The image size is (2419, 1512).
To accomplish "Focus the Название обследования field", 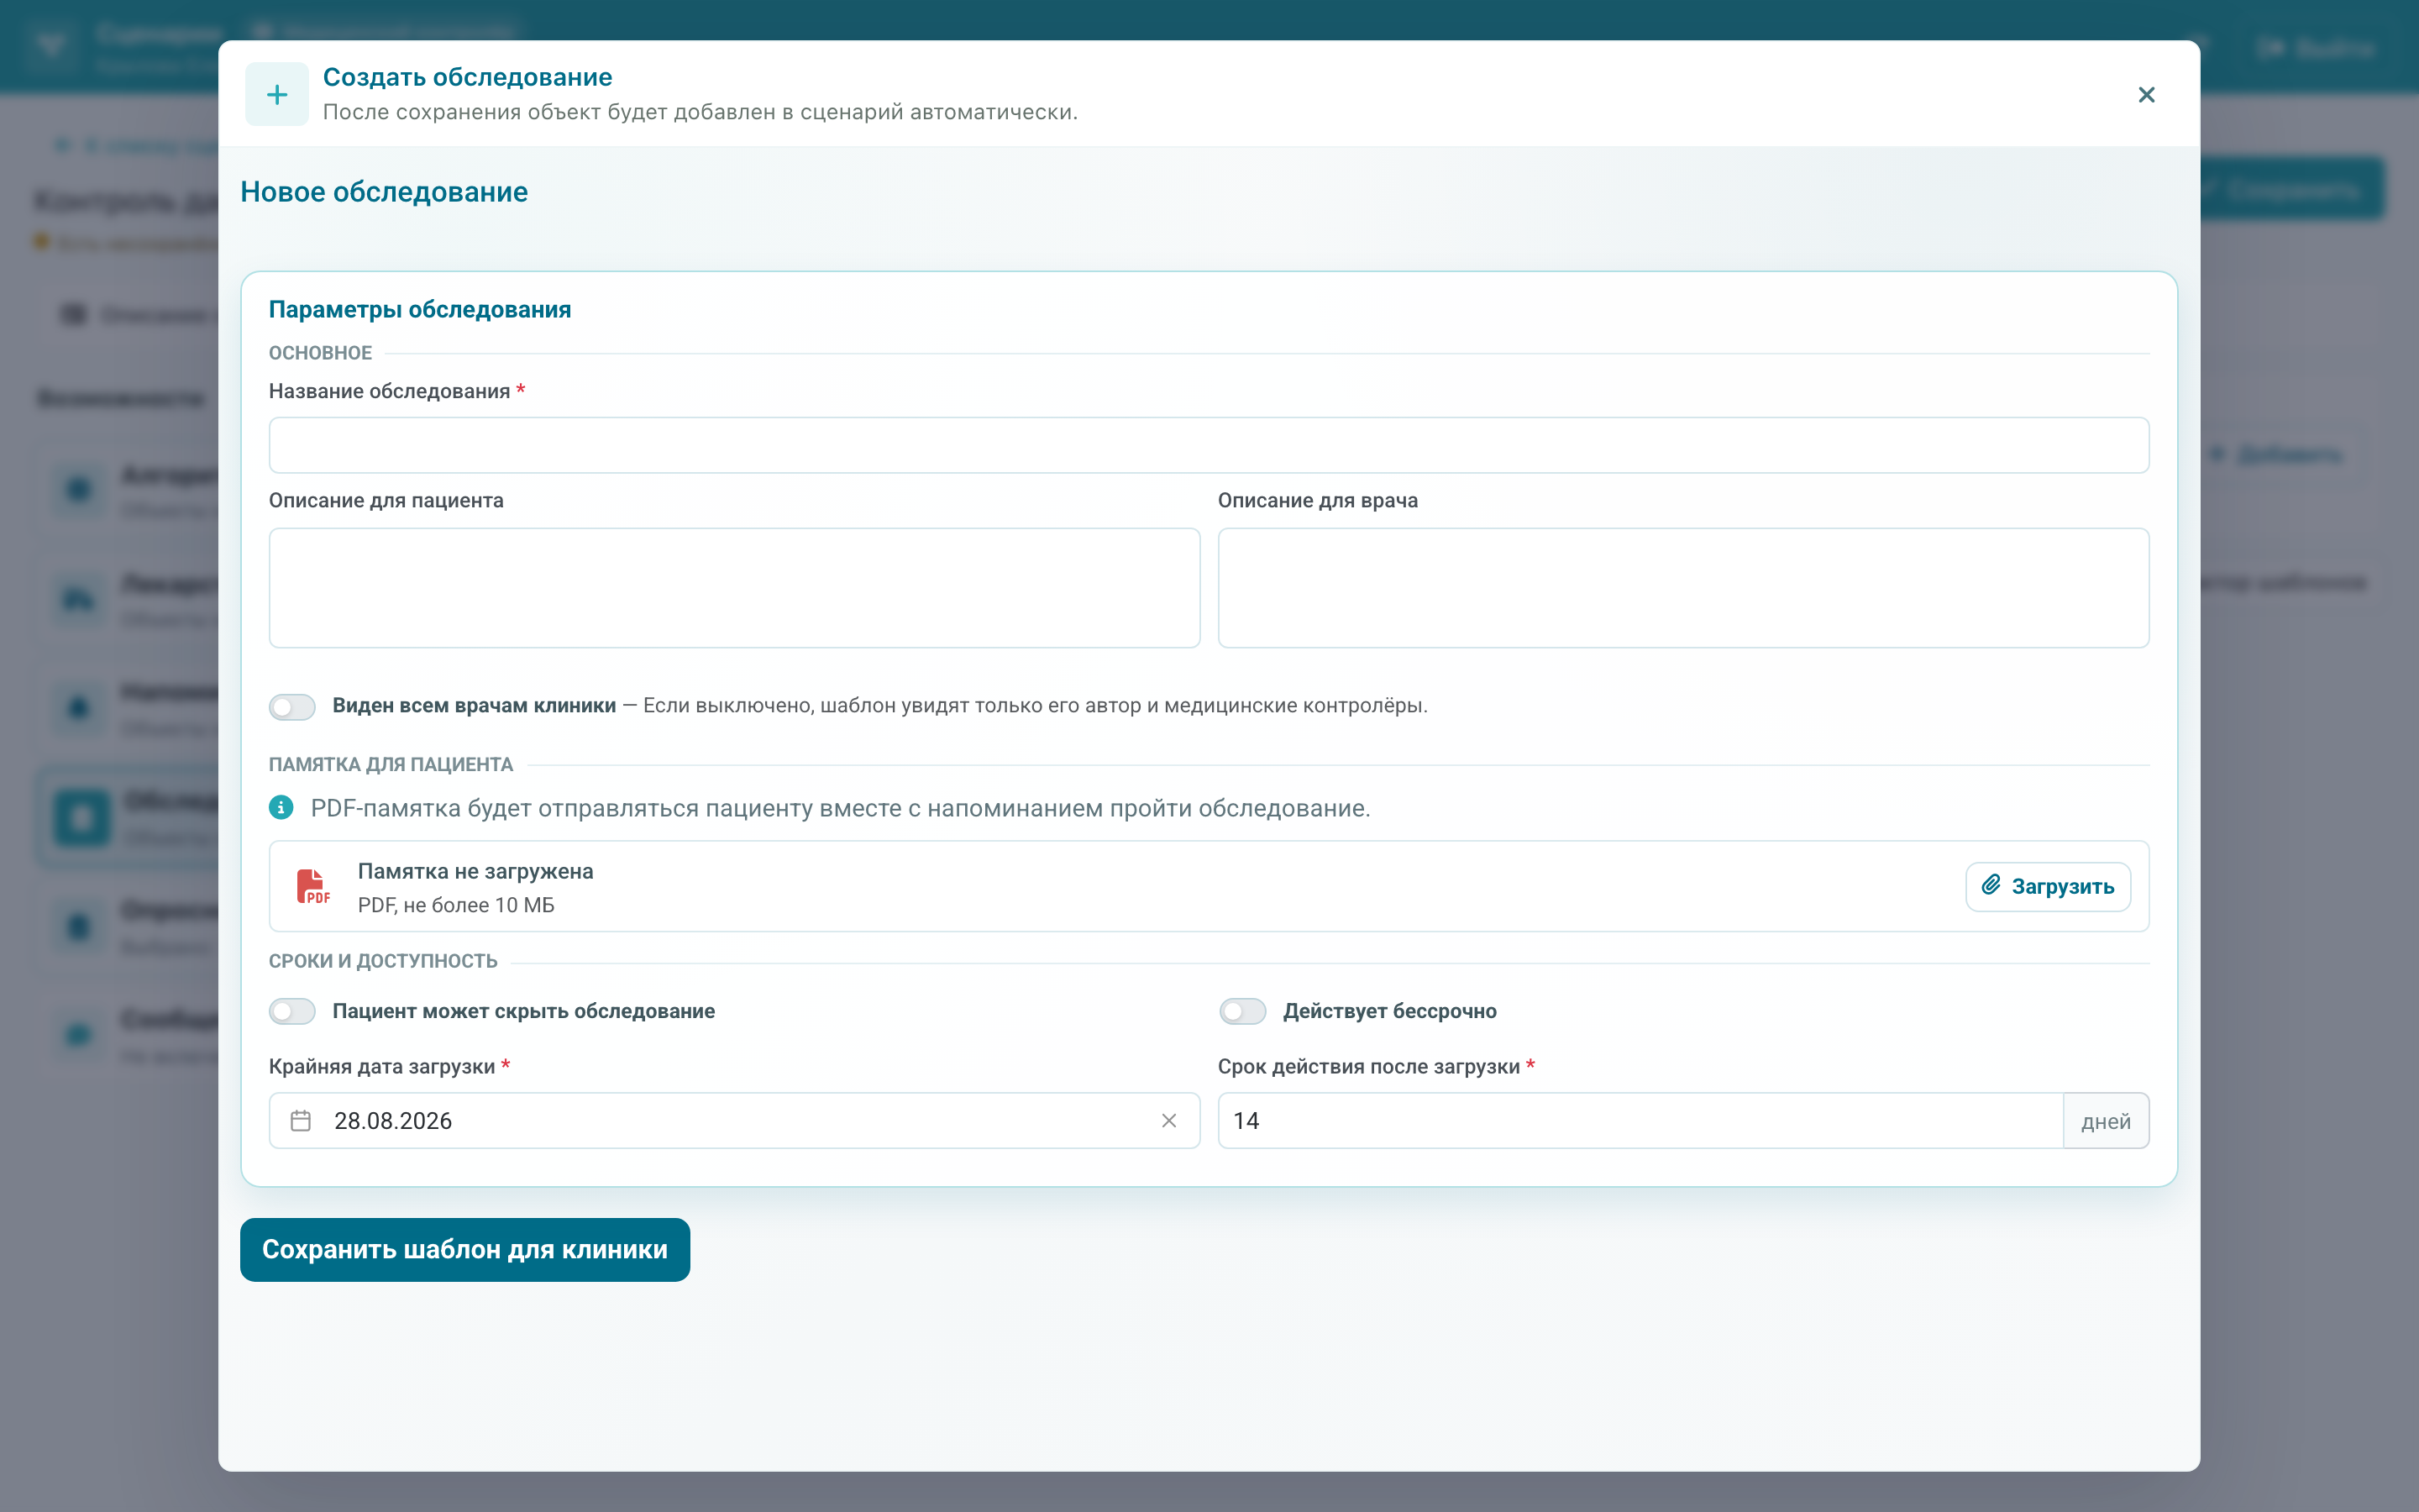I will pyautogui.click(x=1209, y=445).
